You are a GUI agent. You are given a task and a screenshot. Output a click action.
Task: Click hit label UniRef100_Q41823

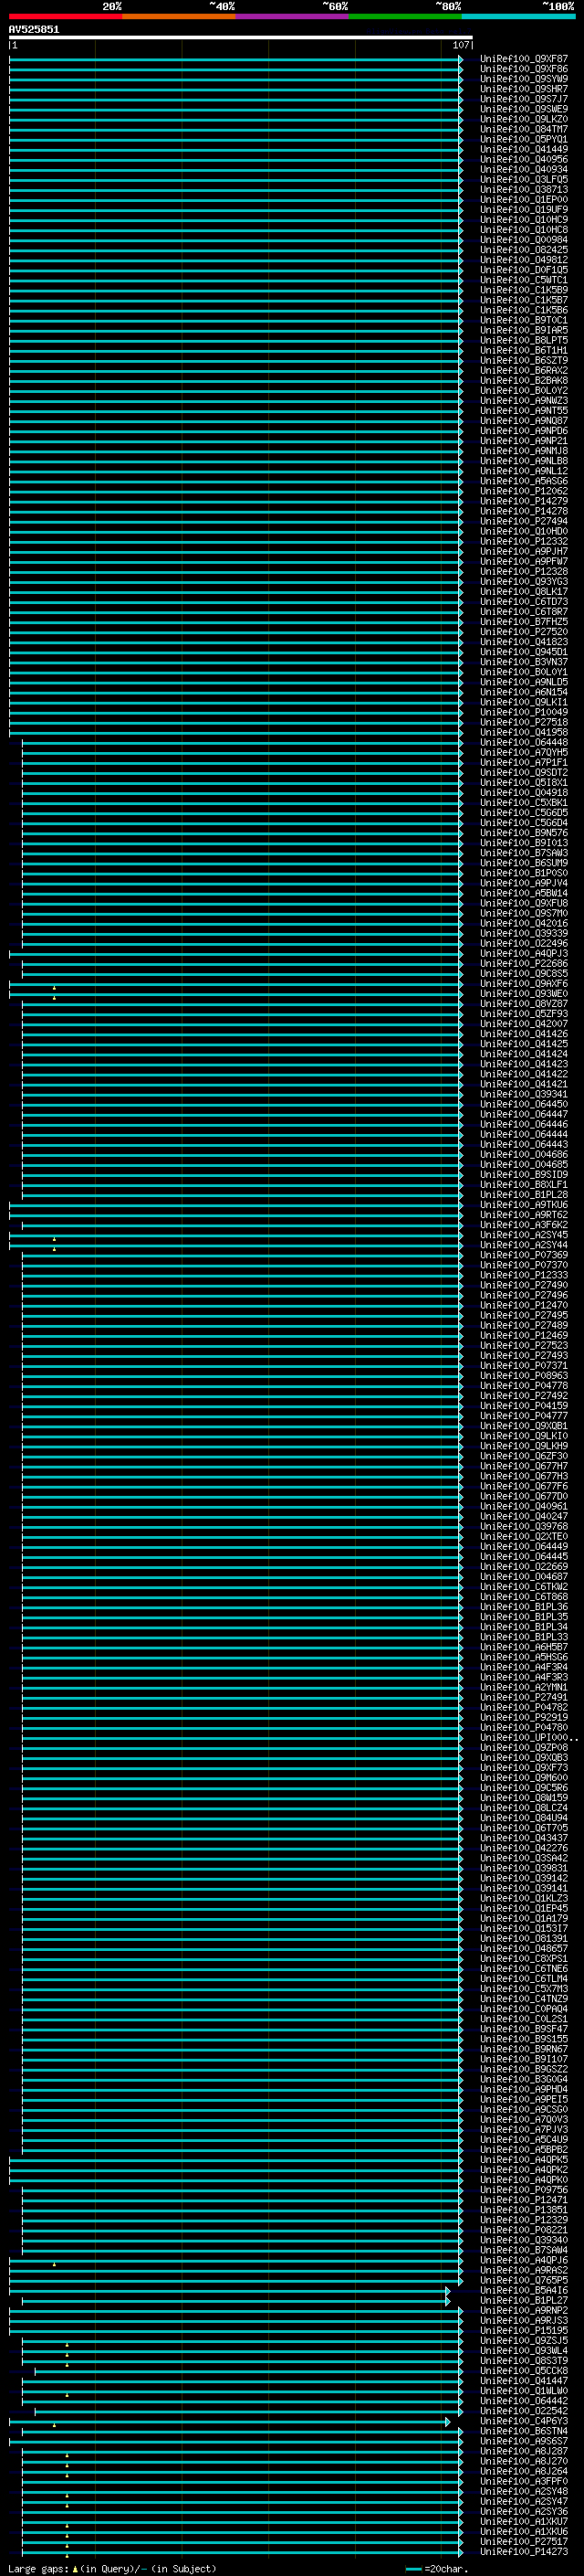click(524, 642)
